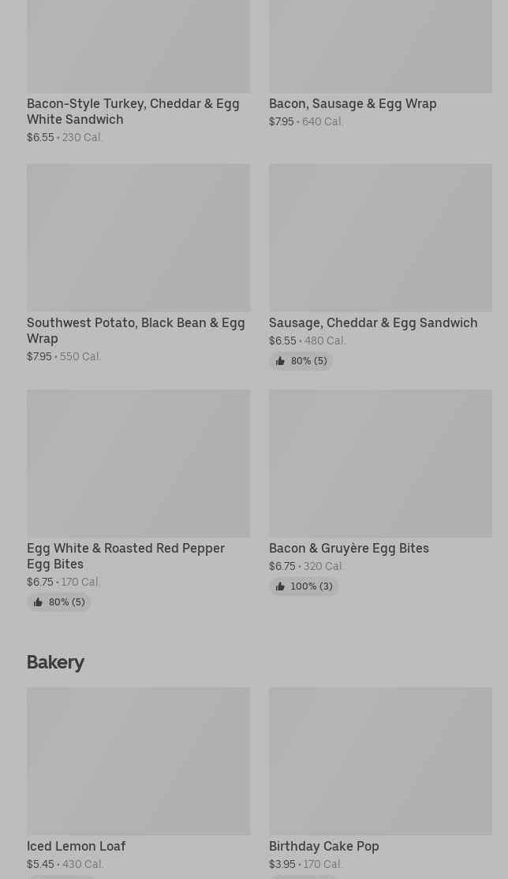The height and width of the screenshot is (879, 508).
Task: Click the Iced Lemon Loaf image
Action: point(139,762)
